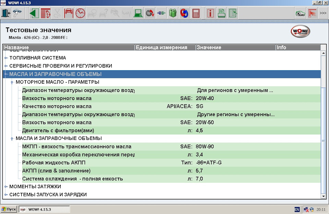
Task: Click the EN language indicator in tray
Action: click(x=296, y=209)
